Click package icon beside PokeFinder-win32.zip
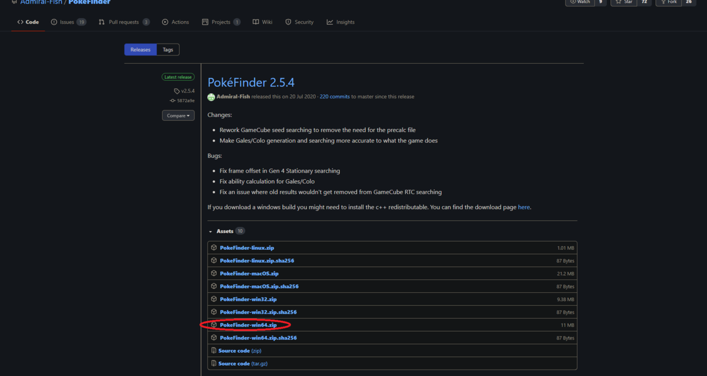This screenshot has height=376, width=707. click(214, 299)
